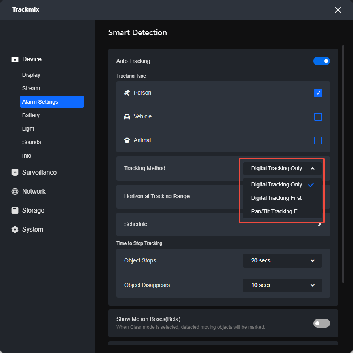Image resolution: width=353 pixels, height=353 pixels.
Task: Collapse the Tracking Method dropdown
Action: click(282, 169)
